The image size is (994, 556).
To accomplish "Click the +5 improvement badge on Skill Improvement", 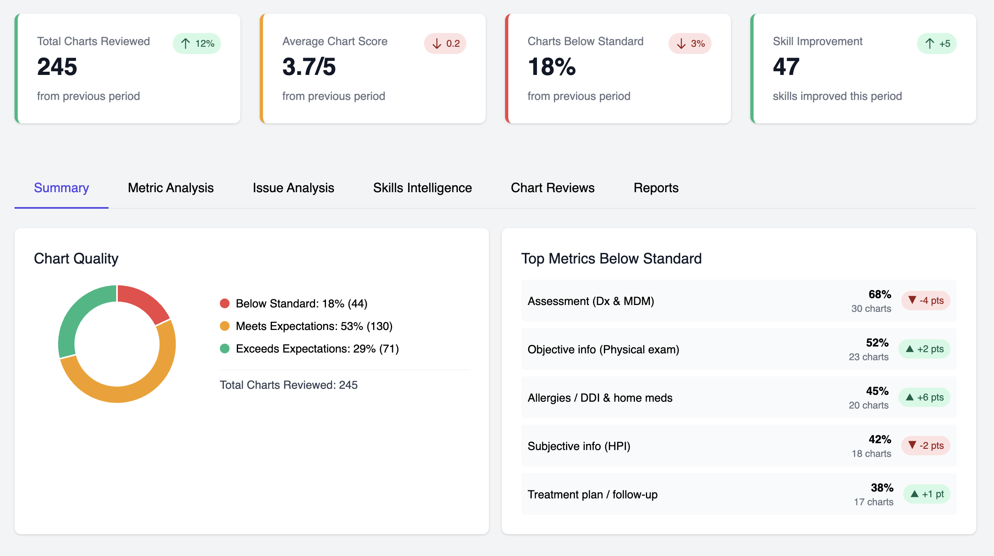I will [937, 43].
